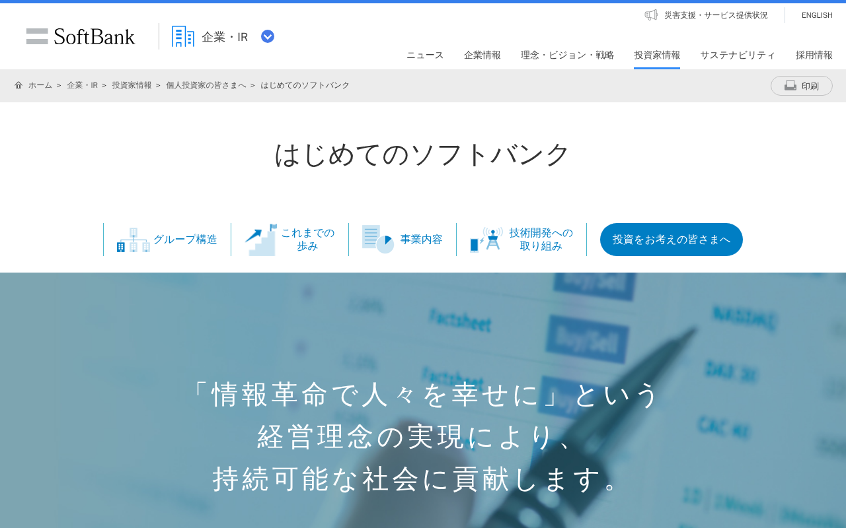846x528 pixels.
Task: Click the group structure buildings icon
Action: pyautogui.click(x=134, y=240)
